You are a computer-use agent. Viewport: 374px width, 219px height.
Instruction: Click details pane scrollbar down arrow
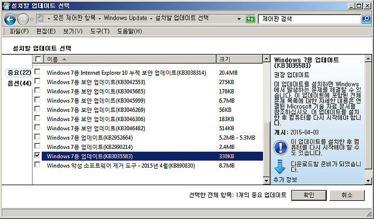point(368,181)
